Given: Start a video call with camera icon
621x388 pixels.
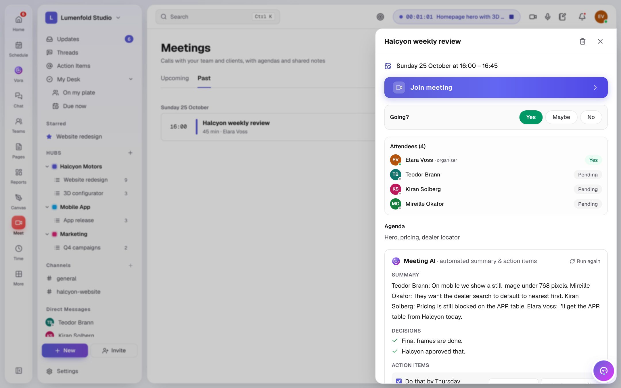Looking at the screenshot, I should coord(533,17).
